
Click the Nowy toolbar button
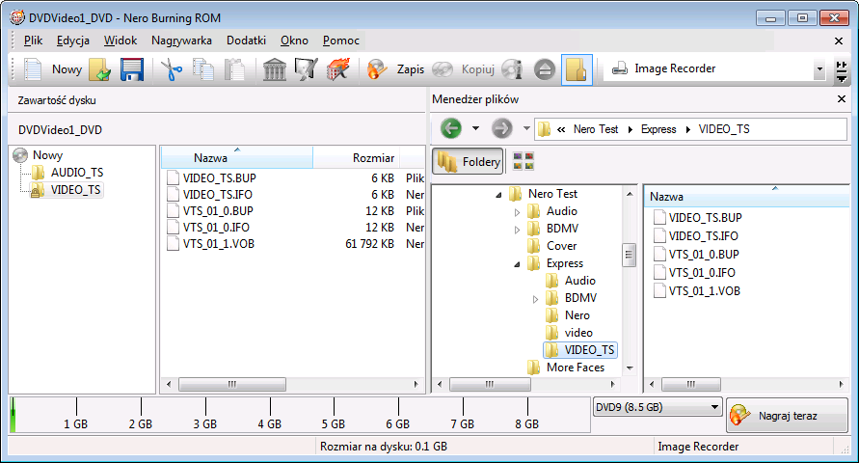coord(53,69)
